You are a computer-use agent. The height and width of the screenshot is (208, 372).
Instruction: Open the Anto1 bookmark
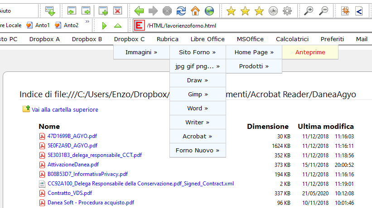[x=38, y=25]
